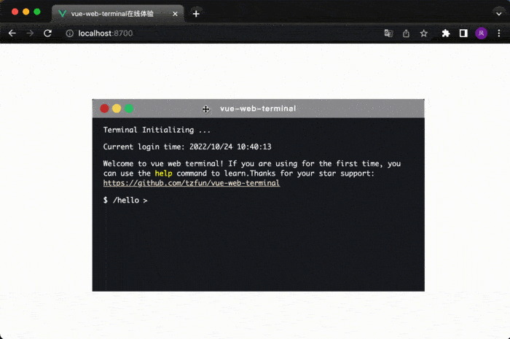Reload the localhost page
Image resolution: width=510 pixels, height=339 pixels.
tap(48, 34)
